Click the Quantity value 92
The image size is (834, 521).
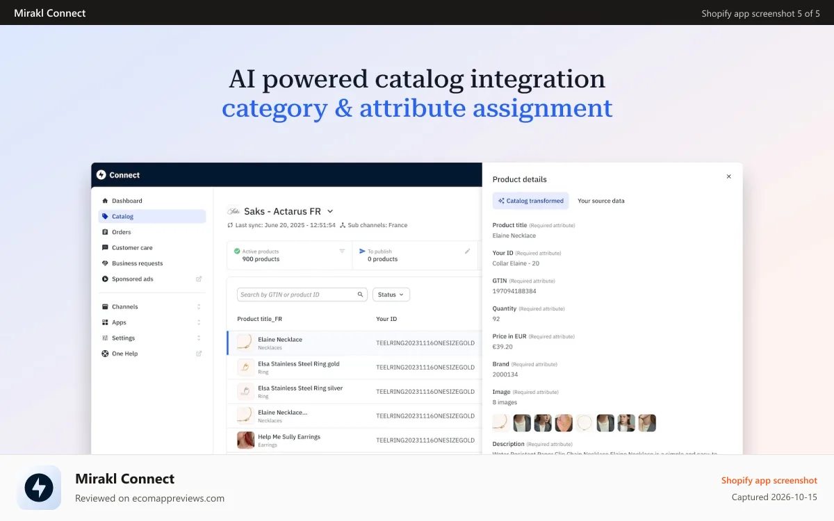point(496,319)
